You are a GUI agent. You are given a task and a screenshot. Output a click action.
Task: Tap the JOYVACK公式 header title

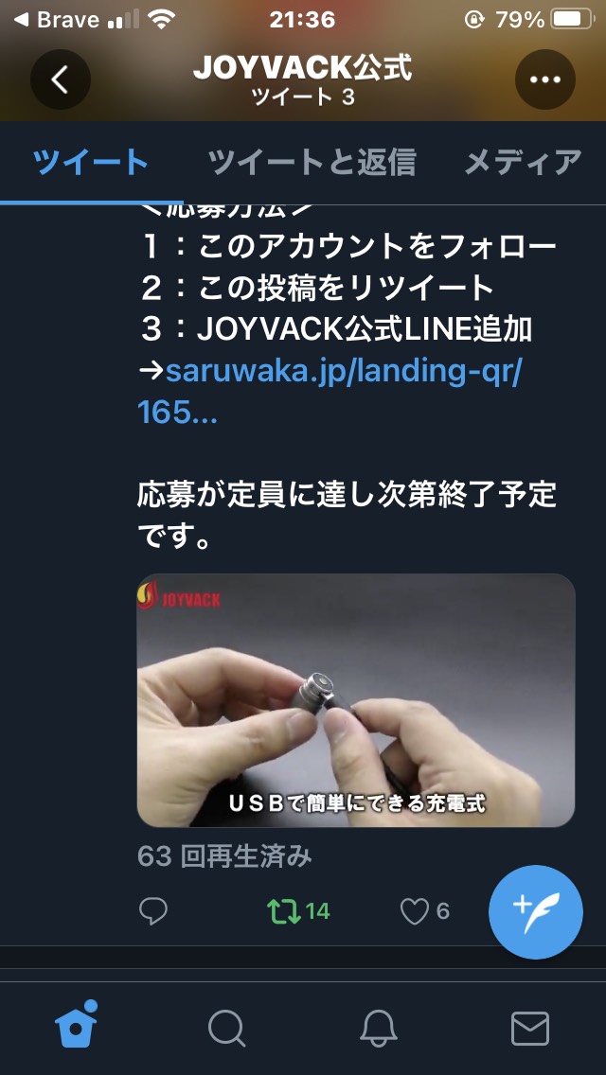(303, 68)
